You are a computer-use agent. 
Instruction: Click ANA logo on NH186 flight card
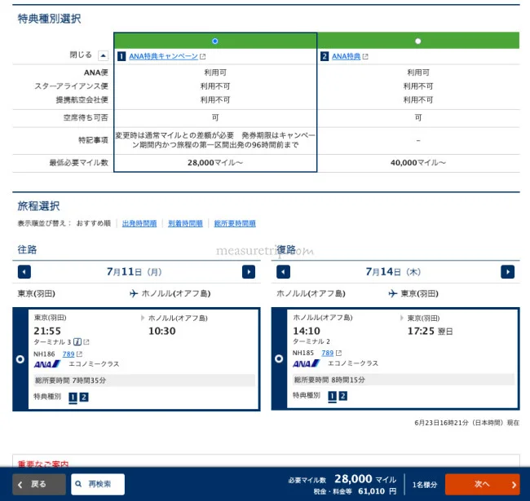coord(47,364)
